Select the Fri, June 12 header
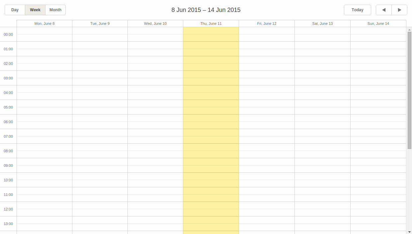412x234 pixels. [267, 23]
